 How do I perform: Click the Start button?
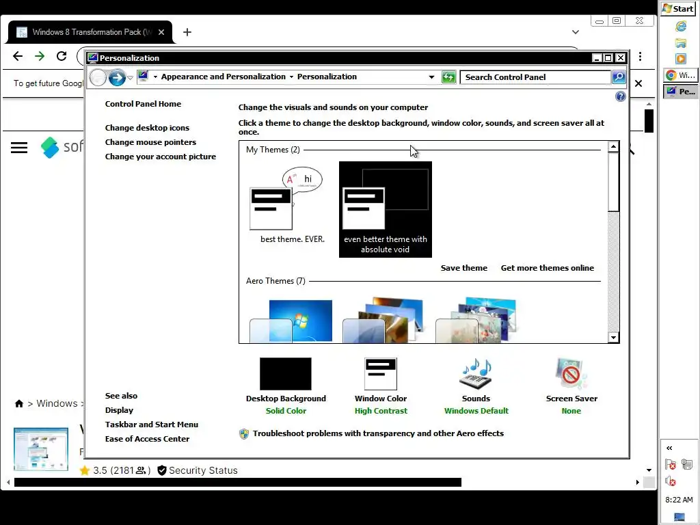677,9
